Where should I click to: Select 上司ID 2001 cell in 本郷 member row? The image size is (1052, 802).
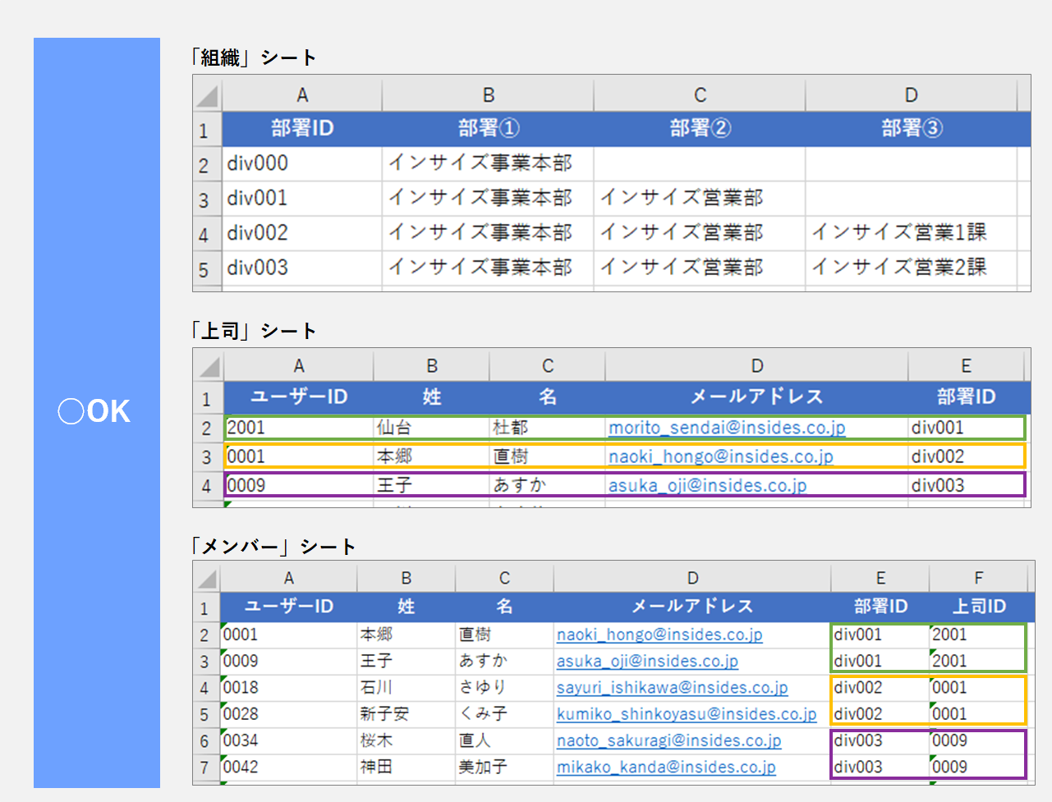[978, 635]
